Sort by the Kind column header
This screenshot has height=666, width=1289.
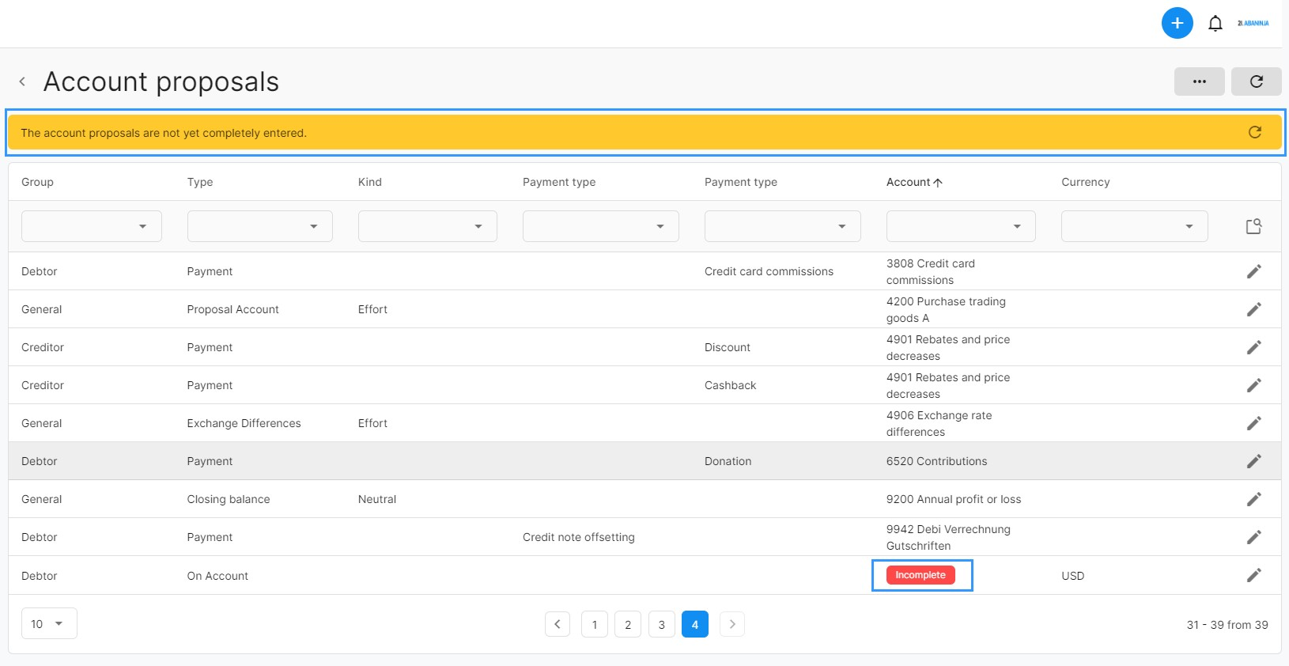coord(370,182)
